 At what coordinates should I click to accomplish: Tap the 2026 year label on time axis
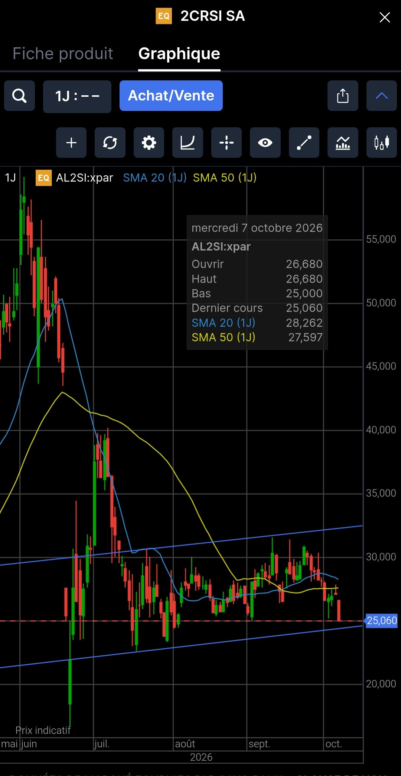click(x=201, y=757)
